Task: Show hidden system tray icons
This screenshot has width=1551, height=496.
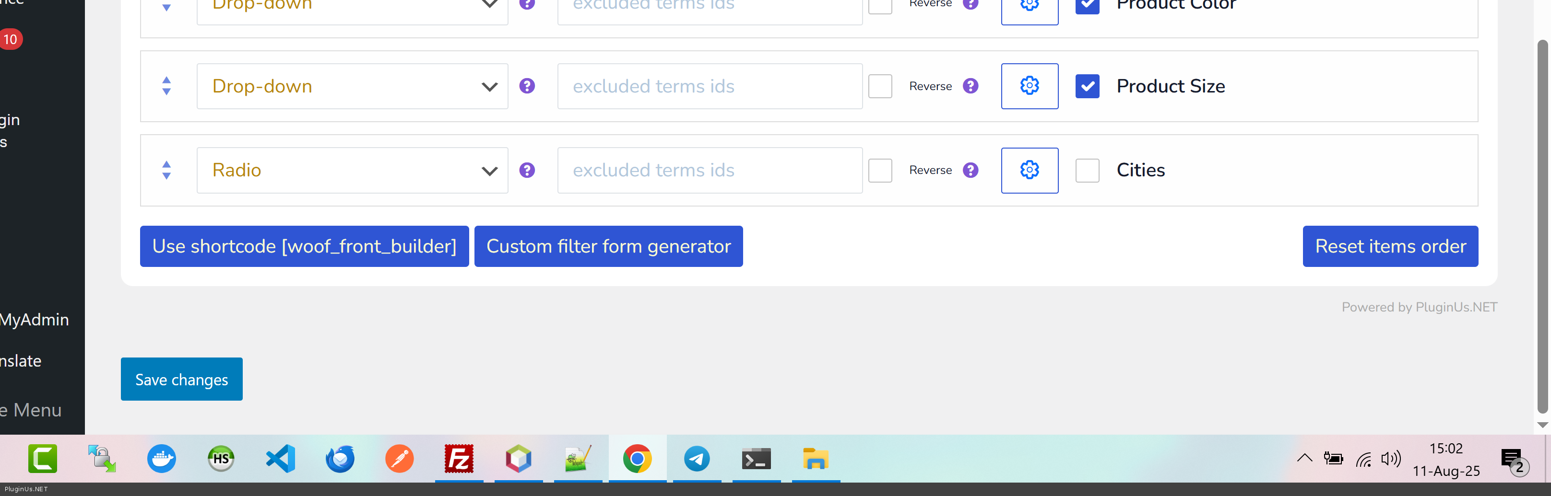Action: pos(1304,459)
